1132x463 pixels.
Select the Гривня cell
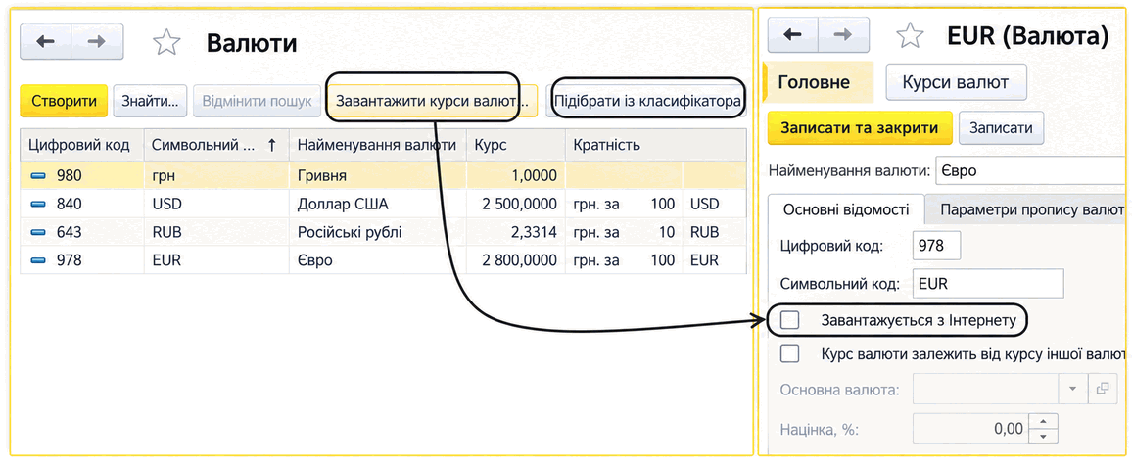378,175
